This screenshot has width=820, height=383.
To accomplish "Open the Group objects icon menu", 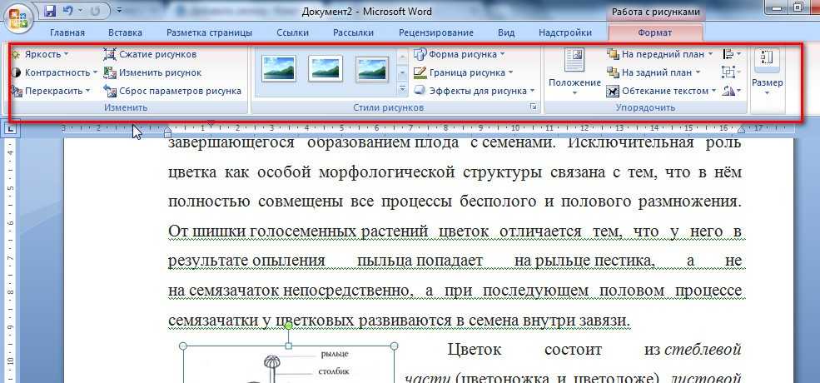I will click(731, 72).
